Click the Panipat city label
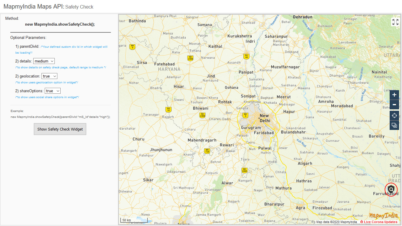 point(246,72)
